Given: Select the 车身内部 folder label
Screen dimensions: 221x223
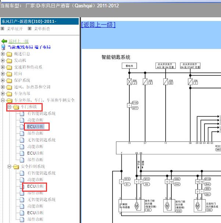Looking at the screenshot, I should 22,93.
